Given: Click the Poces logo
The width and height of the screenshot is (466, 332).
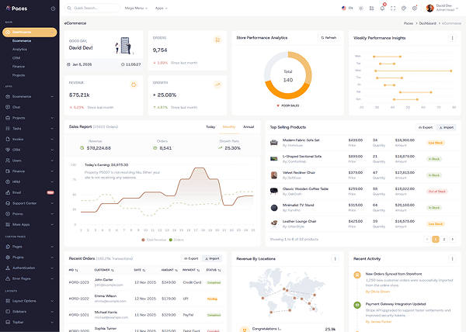Looking at the screenshot, I should coord(17,8).
